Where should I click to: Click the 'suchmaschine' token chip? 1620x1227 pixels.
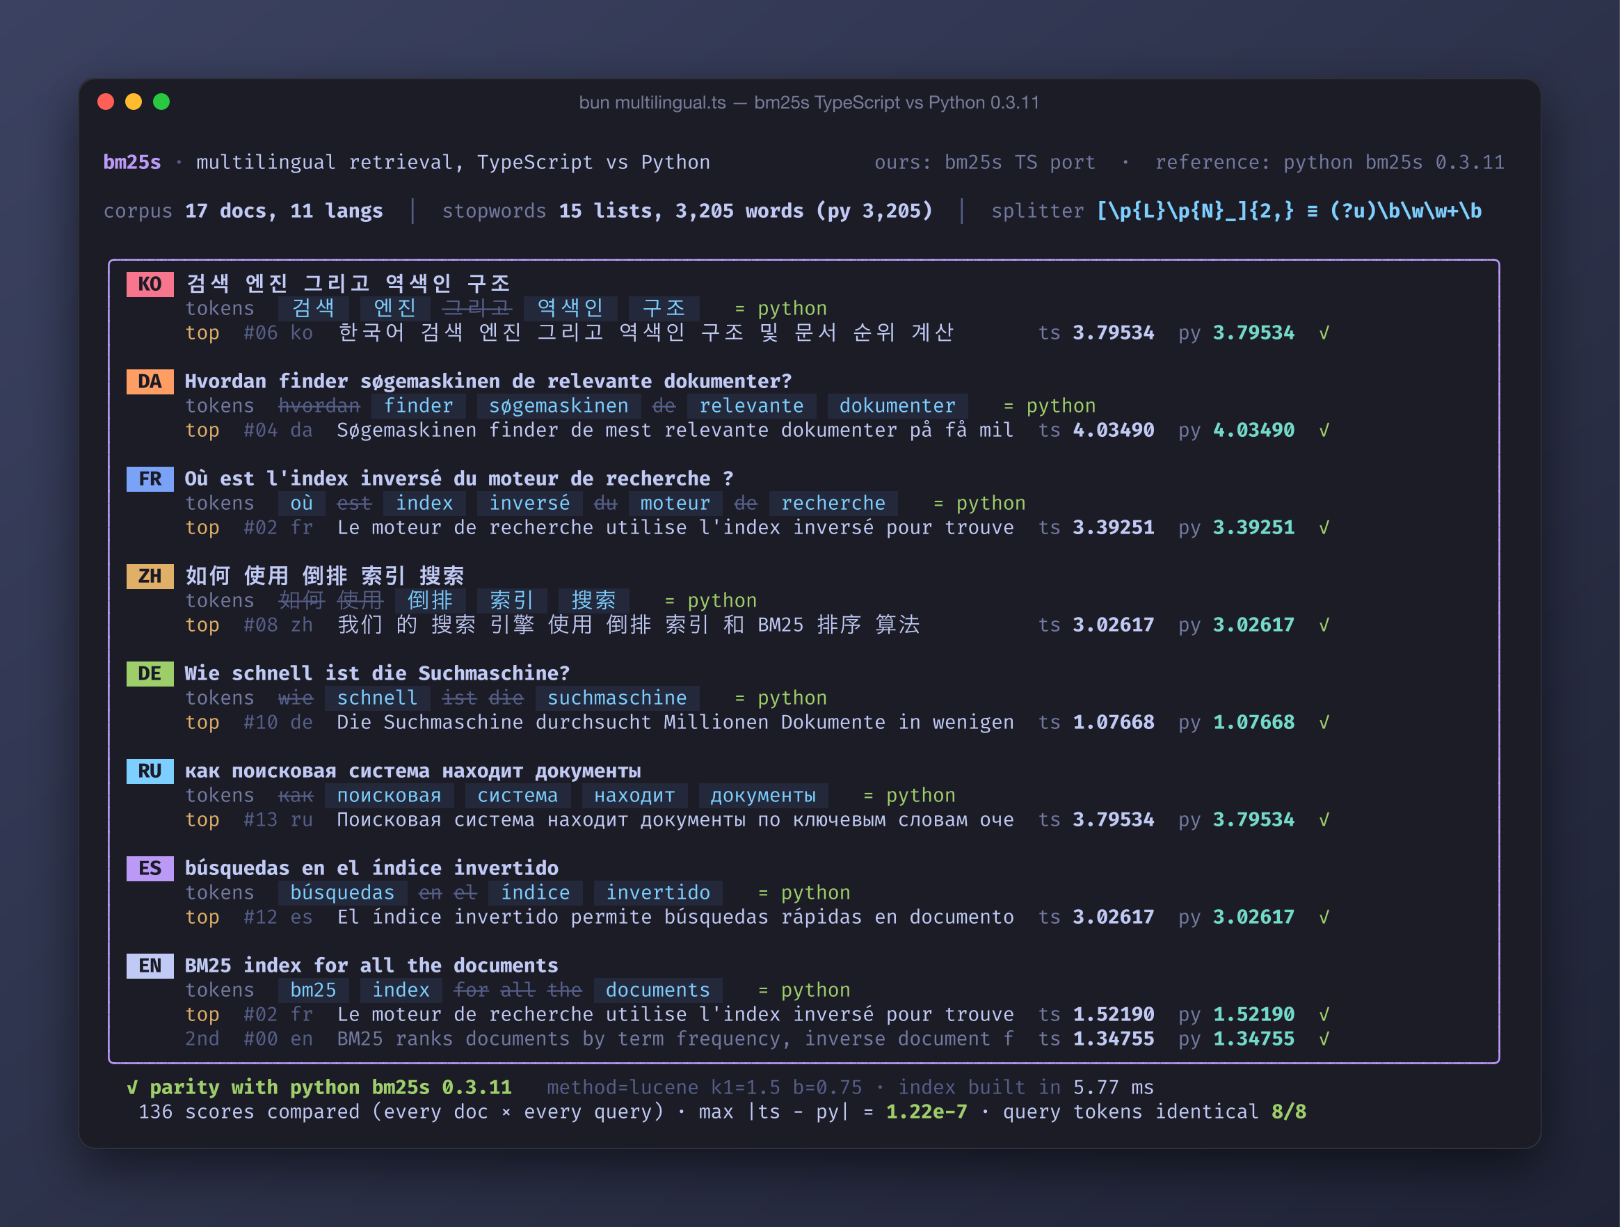click(617, 698)
